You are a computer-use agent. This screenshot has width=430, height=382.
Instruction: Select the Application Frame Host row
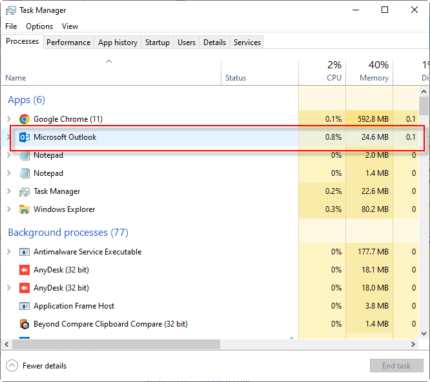pos(210,306)
